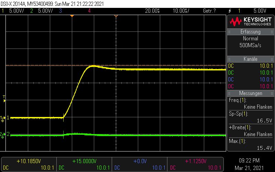The height and width of the screenshot is (172, 275).
Task: Click the 10.00 time per division value
Action: (181, 11)
